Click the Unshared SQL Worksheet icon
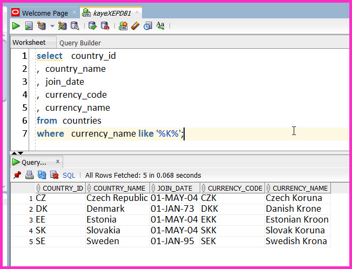352x269 pixels. tap(123, 26)
